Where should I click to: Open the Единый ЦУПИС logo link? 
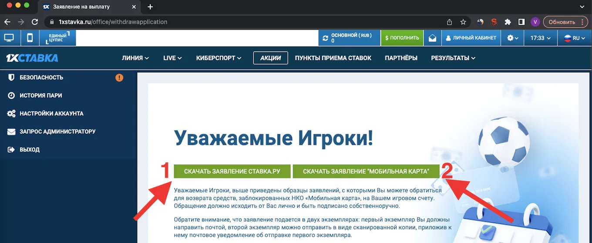click(57, 38)
